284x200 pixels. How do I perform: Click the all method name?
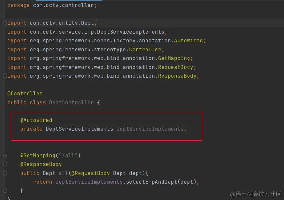point(63,173)
